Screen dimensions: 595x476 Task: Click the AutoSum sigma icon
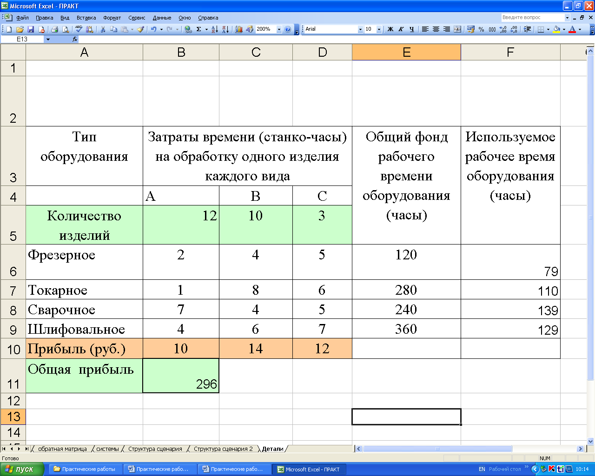tap(199, 29)
